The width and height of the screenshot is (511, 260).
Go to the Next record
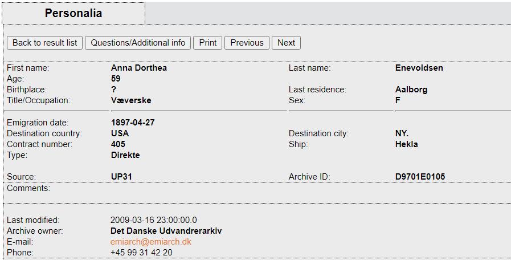click(x=286, y=43)
